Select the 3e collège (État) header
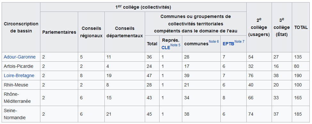 coord(282,27)
